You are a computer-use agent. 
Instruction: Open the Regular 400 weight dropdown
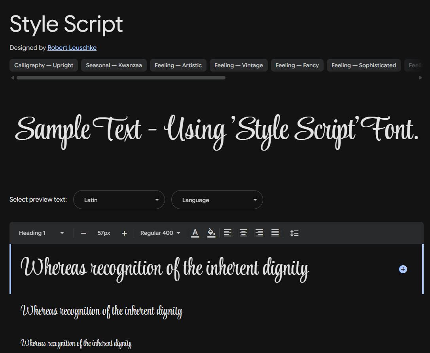coord(160,233)
